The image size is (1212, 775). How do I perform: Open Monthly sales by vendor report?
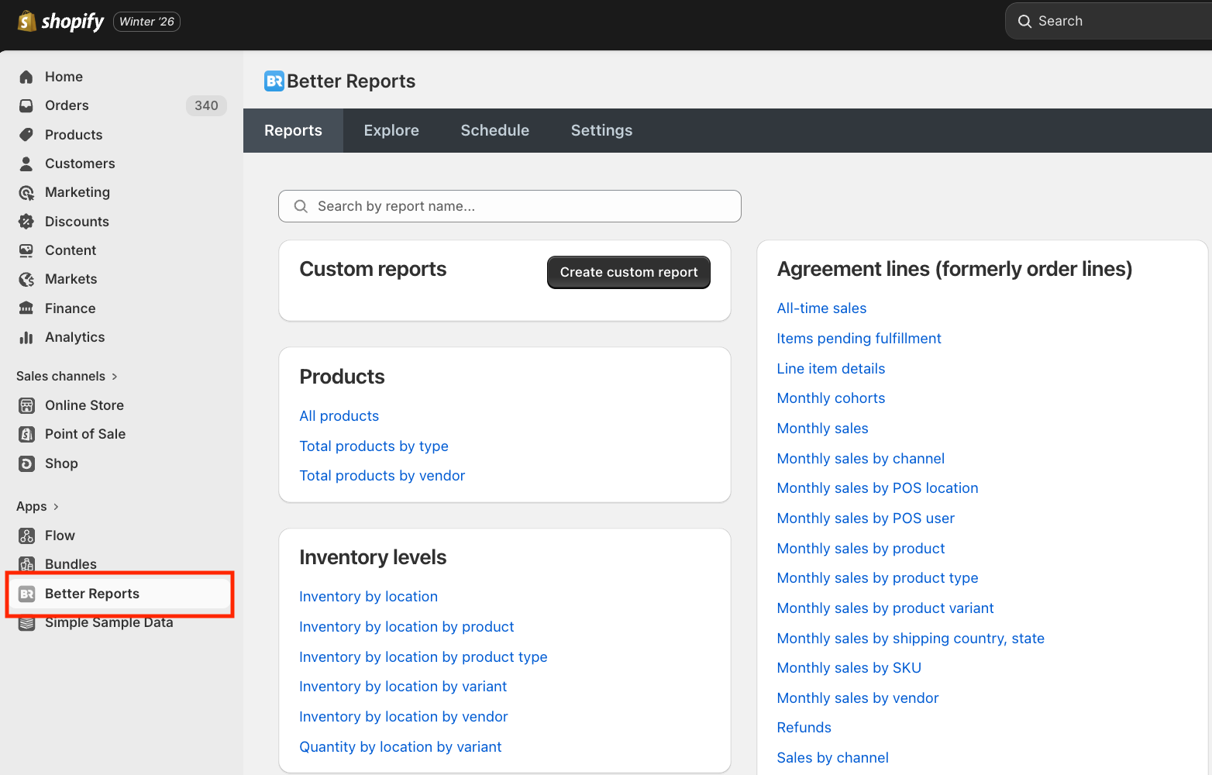(857, 698)
